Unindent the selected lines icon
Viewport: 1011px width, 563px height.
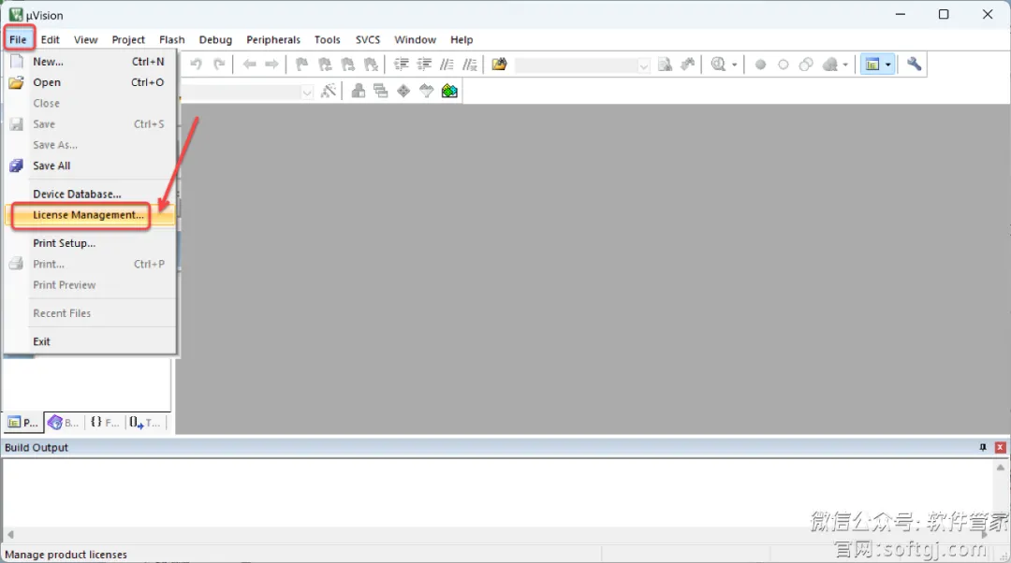point(424,64)
